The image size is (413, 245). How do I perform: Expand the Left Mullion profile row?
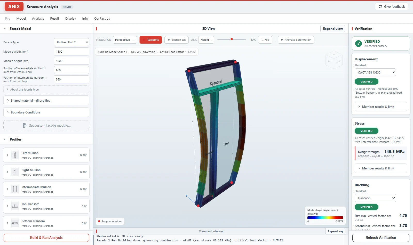pyautogui.click(x=7, y=155)
